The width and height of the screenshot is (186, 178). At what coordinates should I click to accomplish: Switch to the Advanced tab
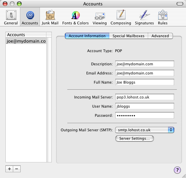(x=160, y=36)
